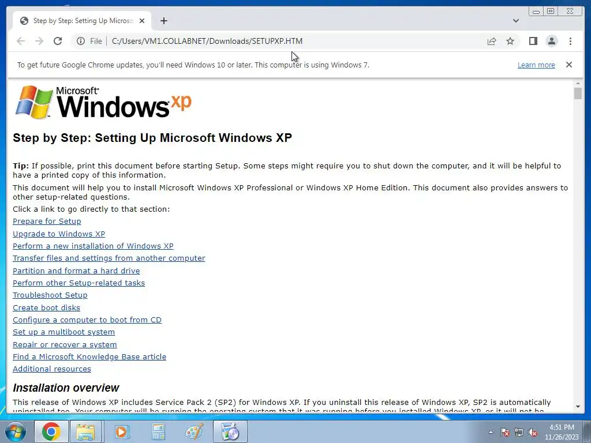Click the vertical scrollbar thumb
Image resolution: width=591 pixels, height=443 pixels.
578,93
